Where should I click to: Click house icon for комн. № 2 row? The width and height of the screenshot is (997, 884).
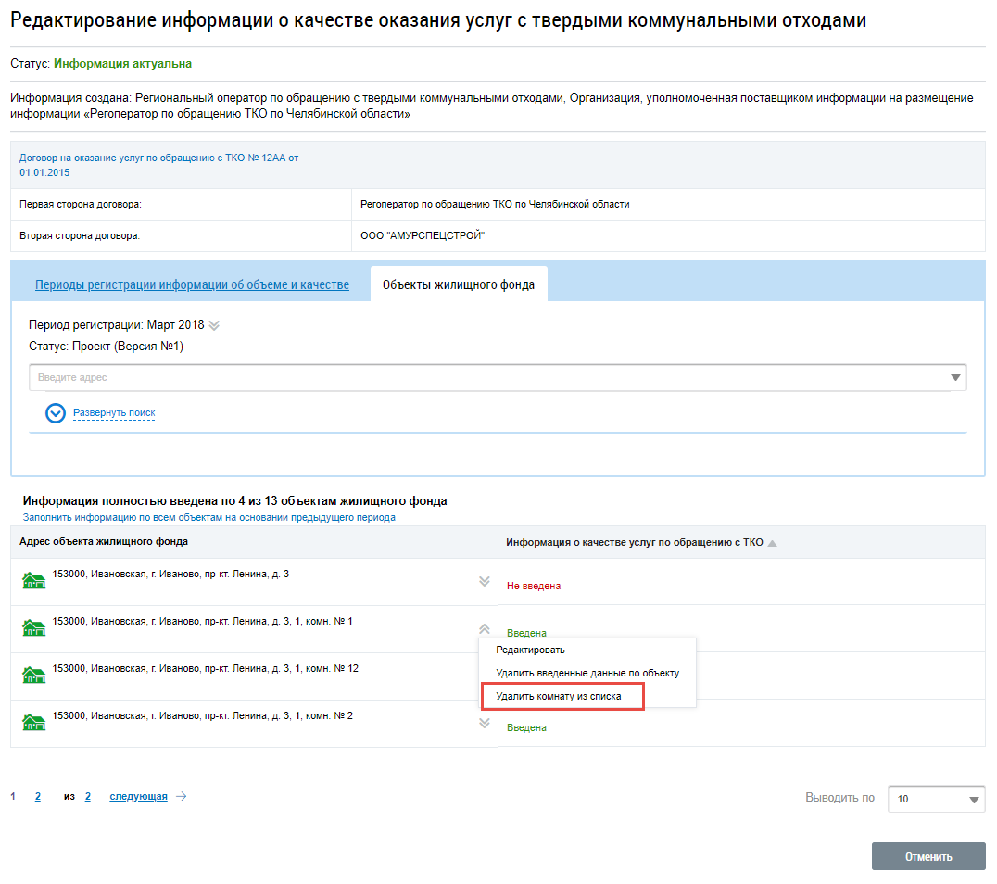tap(34, 723)
